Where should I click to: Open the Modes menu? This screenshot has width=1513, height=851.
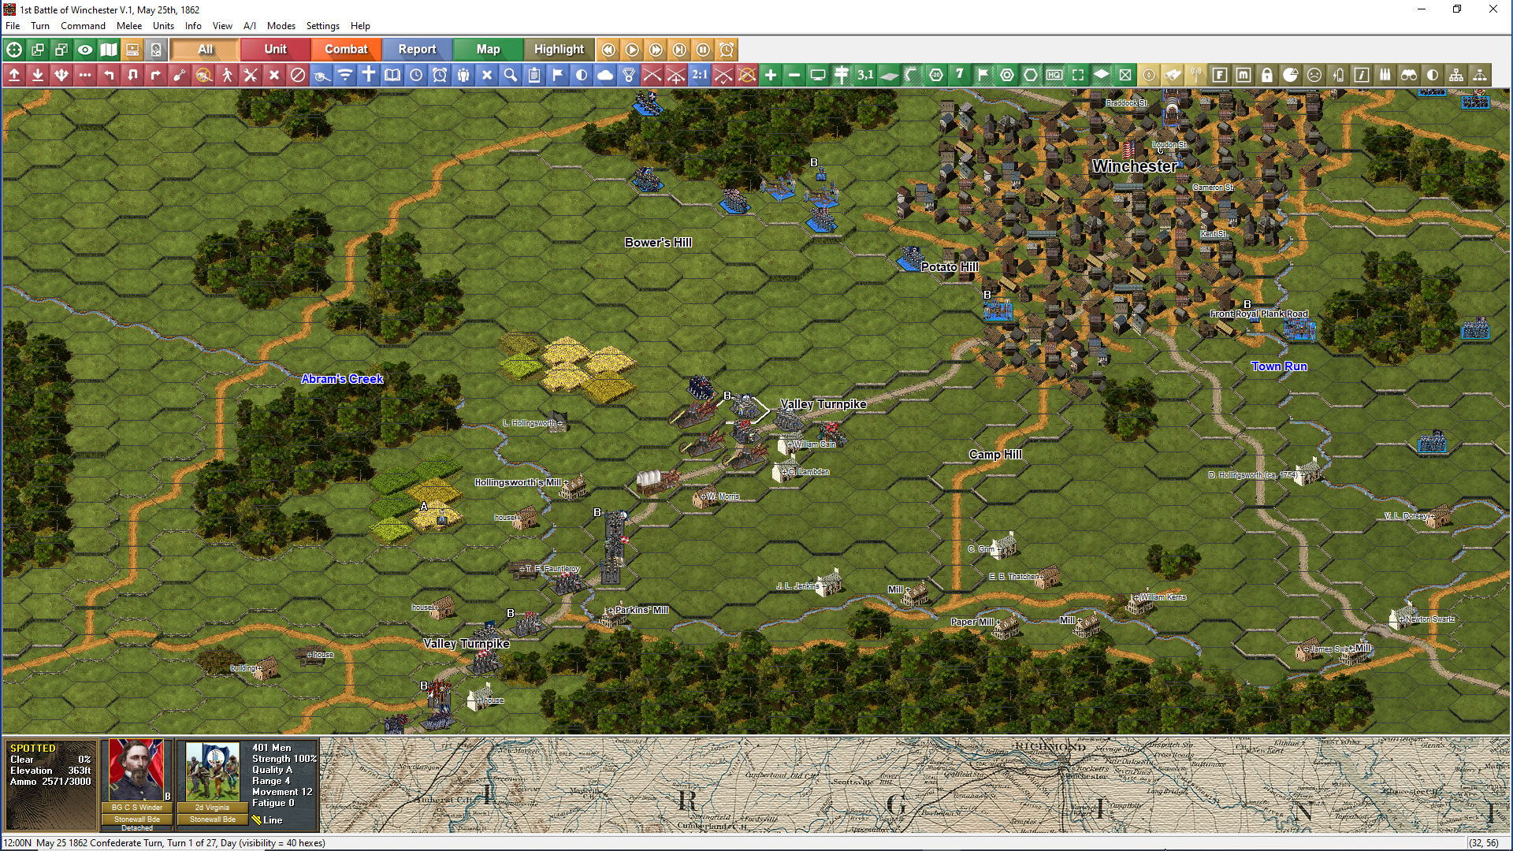tap(281, 26)
